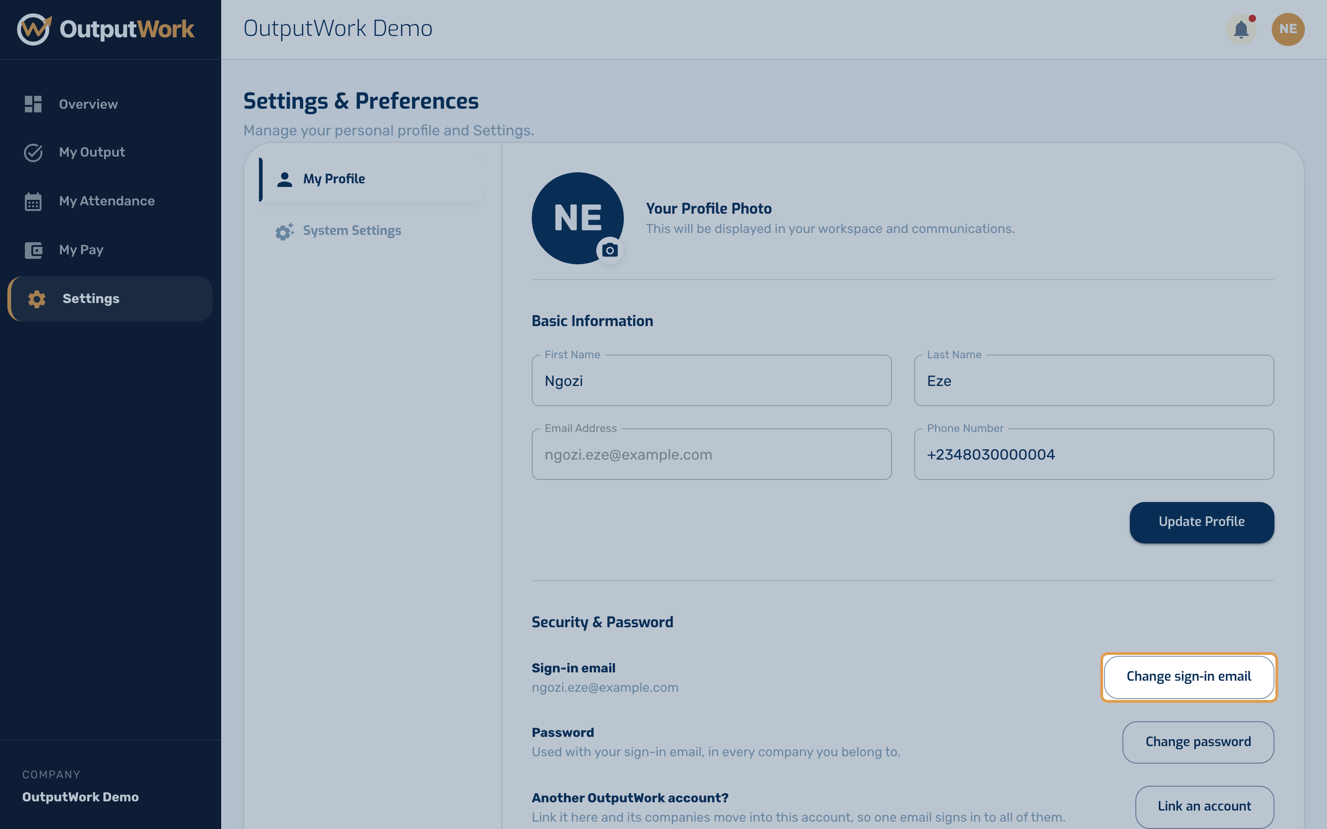The height and width of the screenshot is (829, 1327).
Task: Click the My Profile person icon
Action: tap(285, 179)
